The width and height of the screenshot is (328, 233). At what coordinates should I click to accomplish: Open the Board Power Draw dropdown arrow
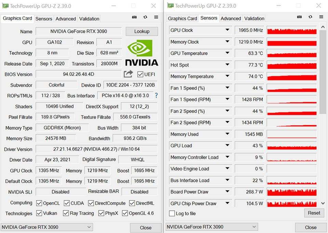(x=227, y=192)
